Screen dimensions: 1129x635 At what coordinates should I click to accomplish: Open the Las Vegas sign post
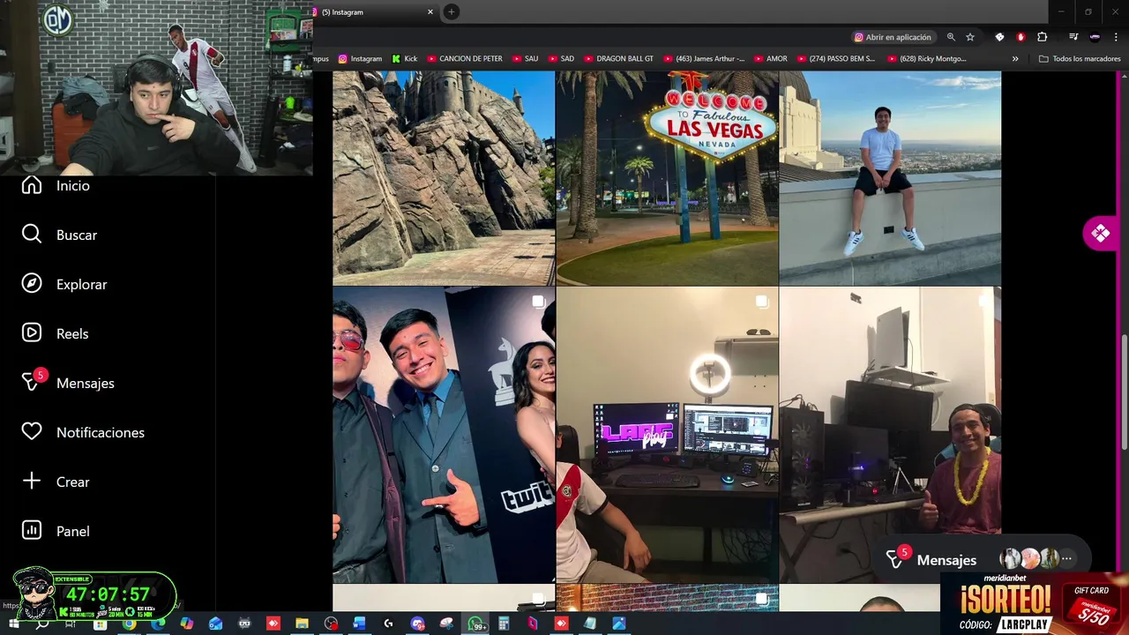[667, 178]
